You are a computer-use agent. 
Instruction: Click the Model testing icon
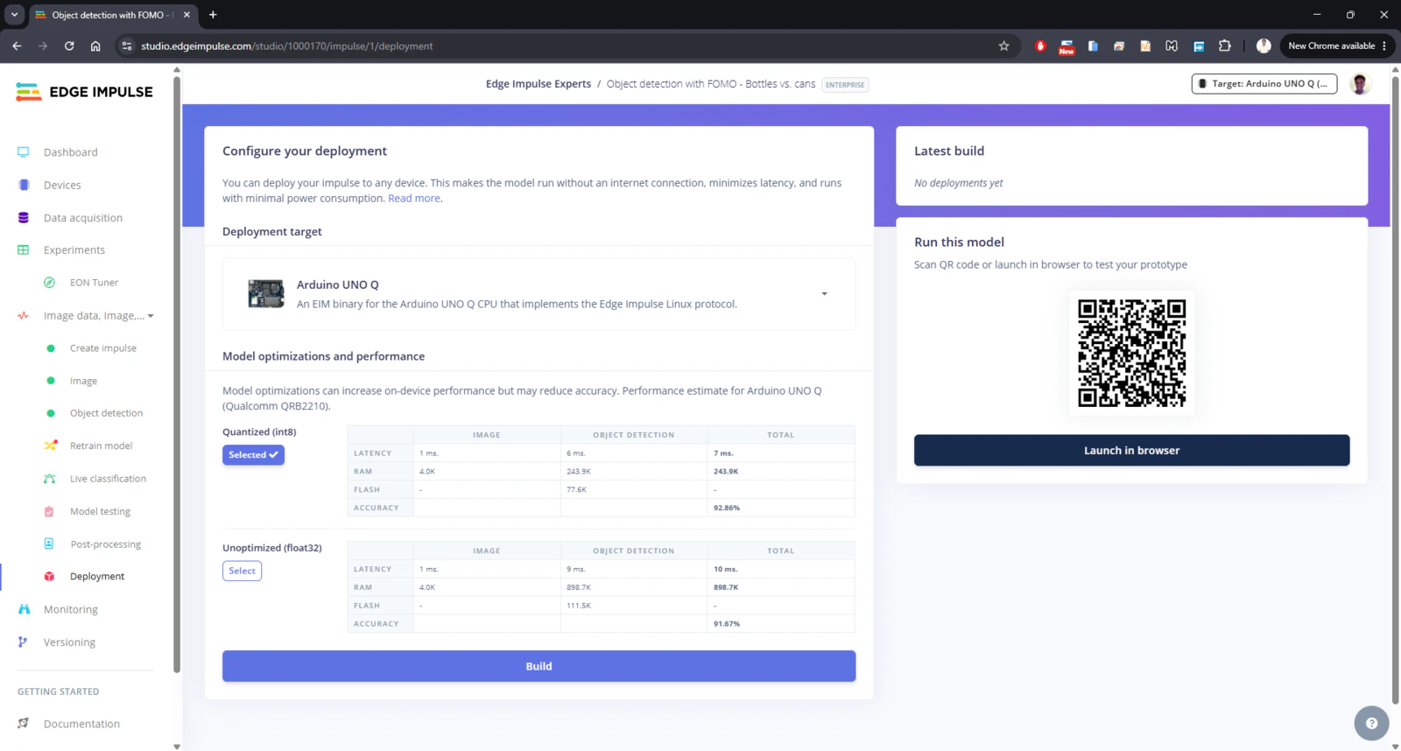pyautogui.click(x=50, y=511)
